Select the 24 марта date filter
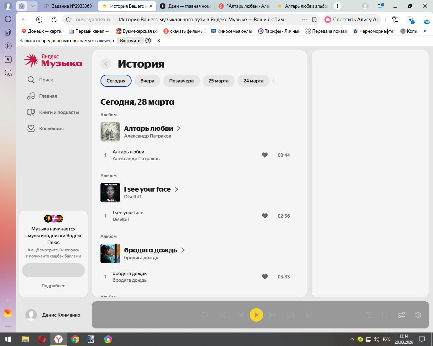The width and height of the screenshot is (433, 346). tap(253, 81)
